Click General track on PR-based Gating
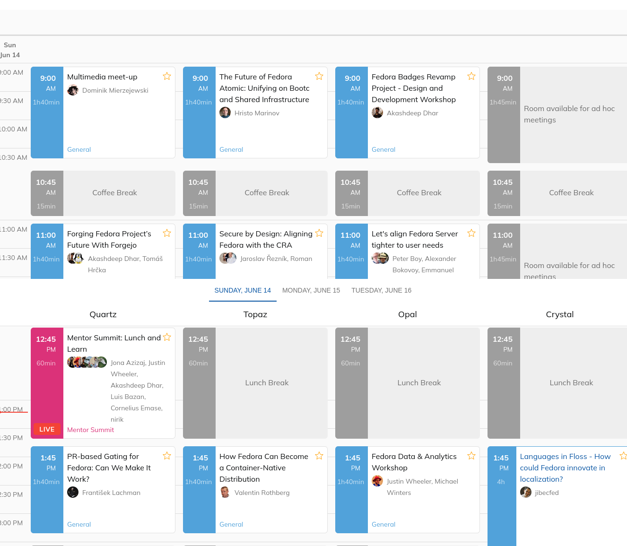The width and height of the screenshot is (627, 546). [x=79, y=524]
